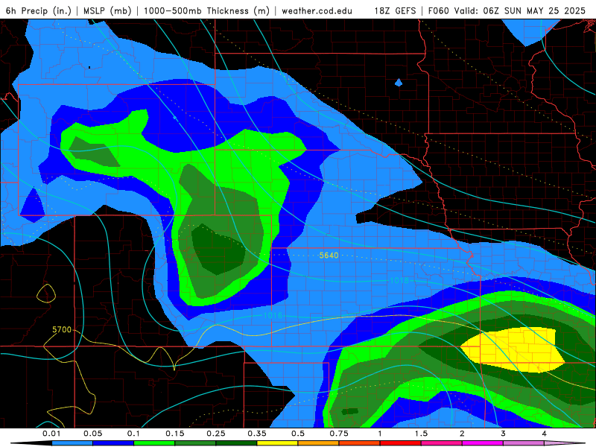Click the '18Z GEFS' model run label
This screenshot has height=447, width=596.
coord(395,10)
